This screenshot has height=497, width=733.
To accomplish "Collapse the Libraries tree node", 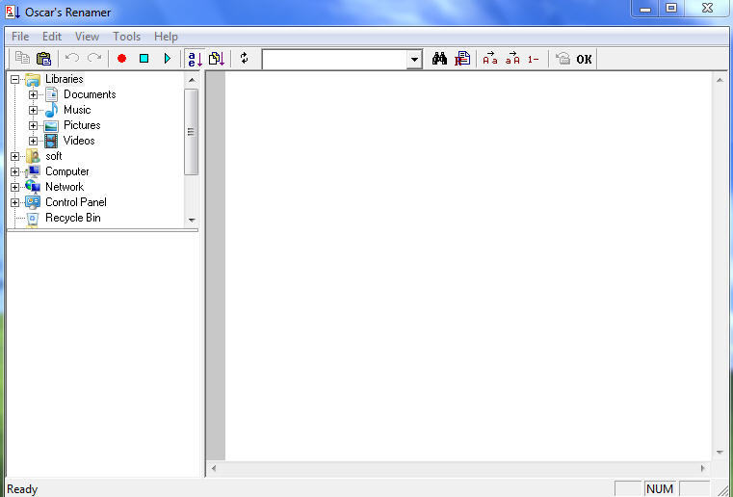I will coord(15,79).
